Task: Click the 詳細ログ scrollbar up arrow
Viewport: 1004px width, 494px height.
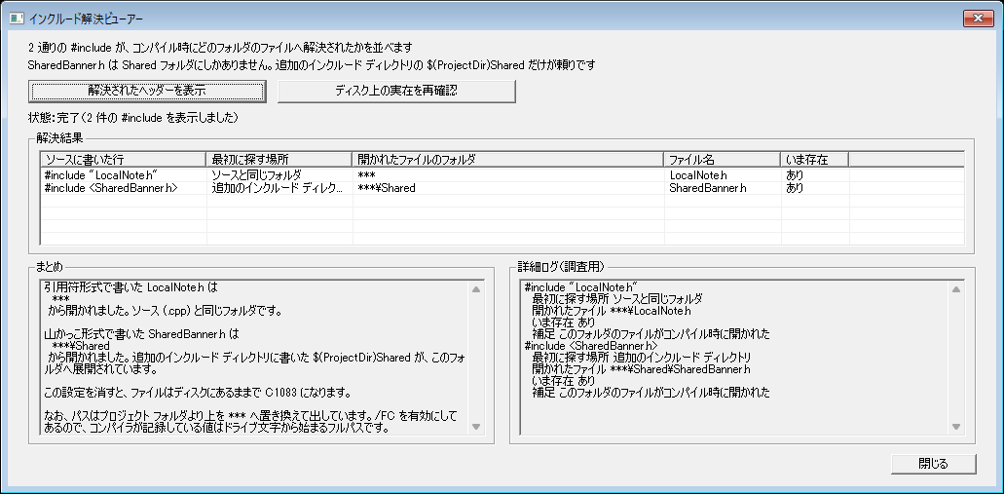Action: coord(956,289)
